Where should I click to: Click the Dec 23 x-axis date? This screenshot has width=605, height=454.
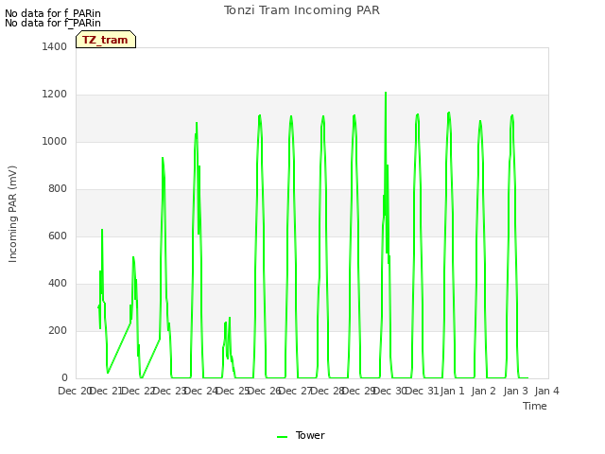pos(170,391)
